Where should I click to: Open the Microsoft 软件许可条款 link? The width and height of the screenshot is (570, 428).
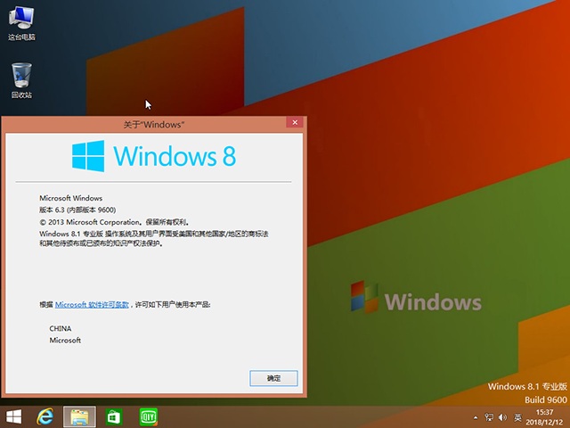tap(92, 304)
